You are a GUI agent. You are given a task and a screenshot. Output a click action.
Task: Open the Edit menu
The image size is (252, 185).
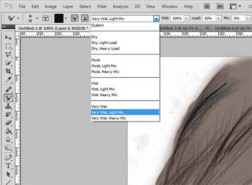point(35,7)
